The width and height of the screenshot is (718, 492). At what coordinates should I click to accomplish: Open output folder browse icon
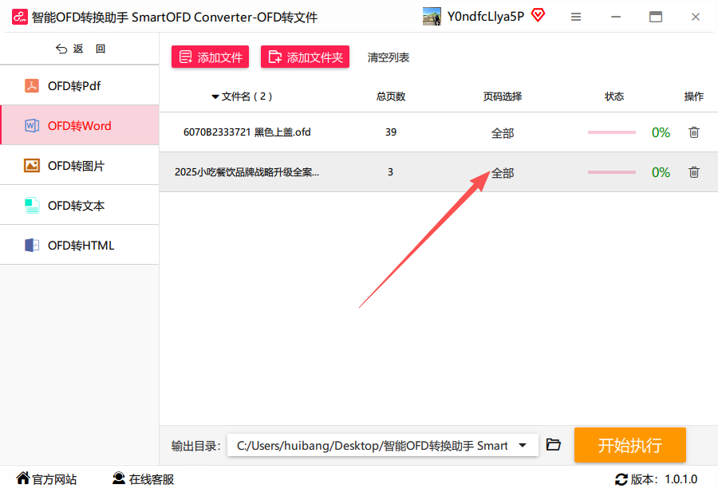pyautogui.click(x=553, y=445)
